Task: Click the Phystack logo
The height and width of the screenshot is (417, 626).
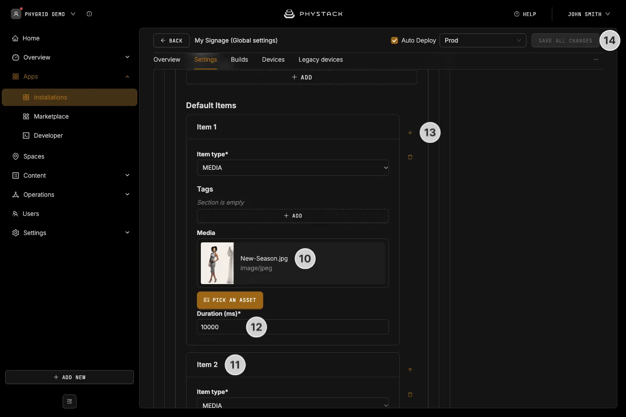Action: pyautogui.click(x=313, y=14)
